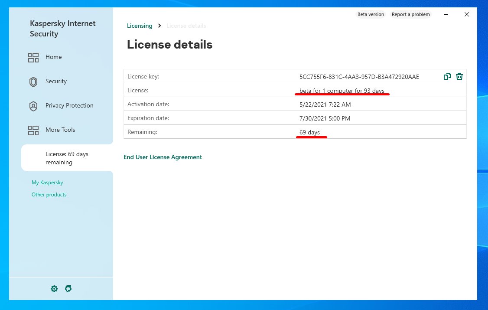Open settings via the gear icon
The width and height of the screenshot is (488, 310).
[x=54, y=289]
